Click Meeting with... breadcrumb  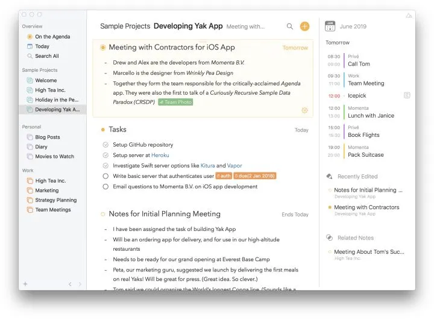[x=245, y=27]
